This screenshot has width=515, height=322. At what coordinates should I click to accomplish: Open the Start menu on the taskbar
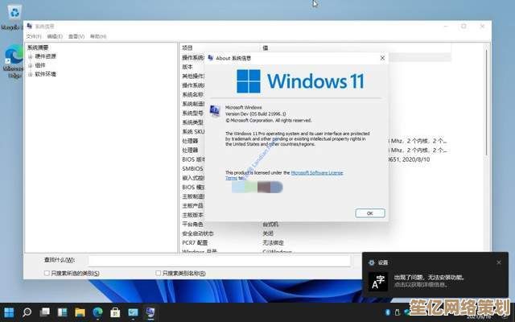tap(9, 312)
